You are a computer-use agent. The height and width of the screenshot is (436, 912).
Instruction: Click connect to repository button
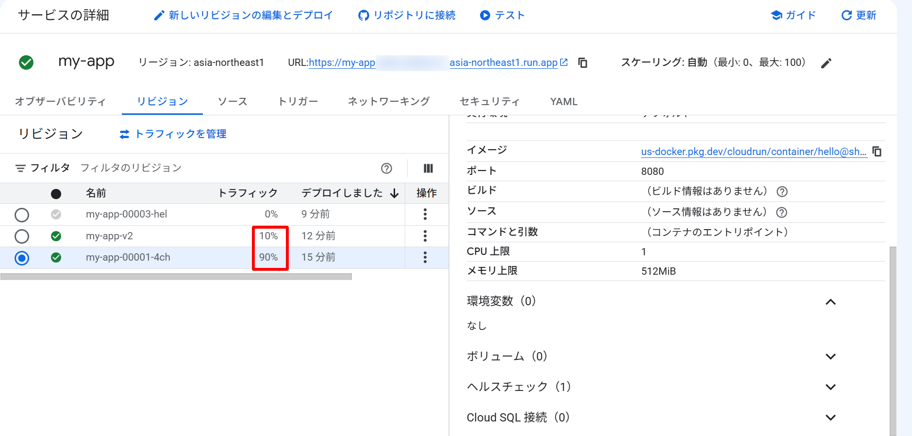coord(407,16)
